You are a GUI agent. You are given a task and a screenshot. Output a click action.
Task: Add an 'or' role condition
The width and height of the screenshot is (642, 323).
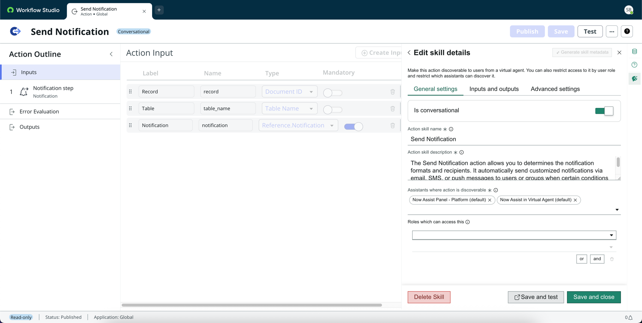[582, 259]
